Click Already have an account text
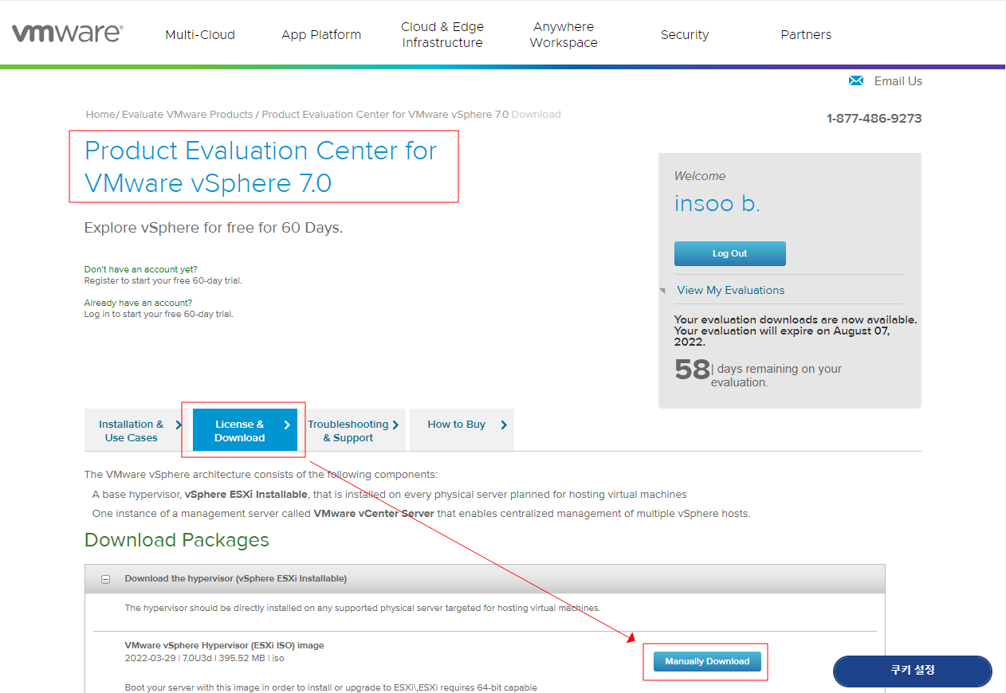This screenshot has width=1006, height=693. tap(138, 303)
